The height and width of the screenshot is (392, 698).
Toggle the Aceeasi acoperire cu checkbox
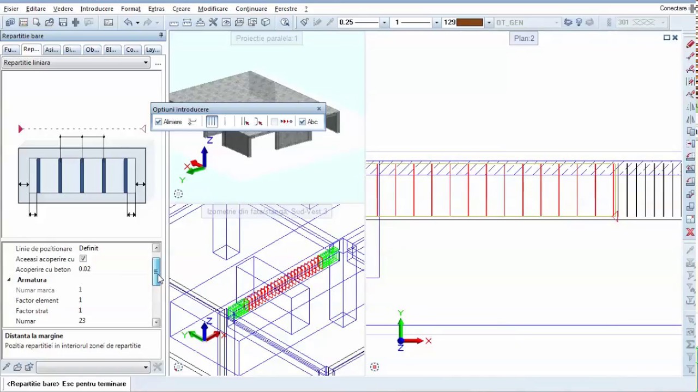click(x=83, y=259)
